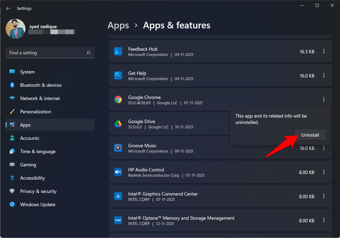Click the Feedback Hub app icon
340x238 pixels.
tap(118, 51)
